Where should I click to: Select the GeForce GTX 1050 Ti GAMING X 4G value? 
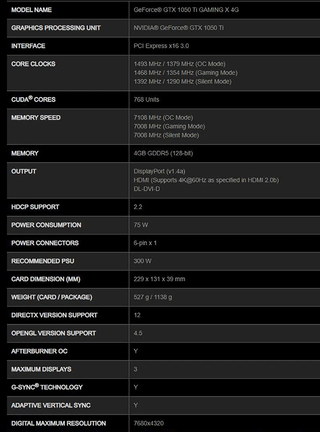pyautogui.click(x=186, y=10)
